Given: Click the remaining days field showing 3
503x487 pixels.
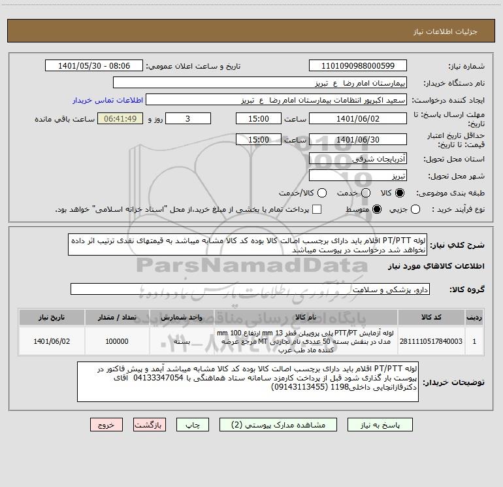Looking at the screenshot, I should [188, 118].
